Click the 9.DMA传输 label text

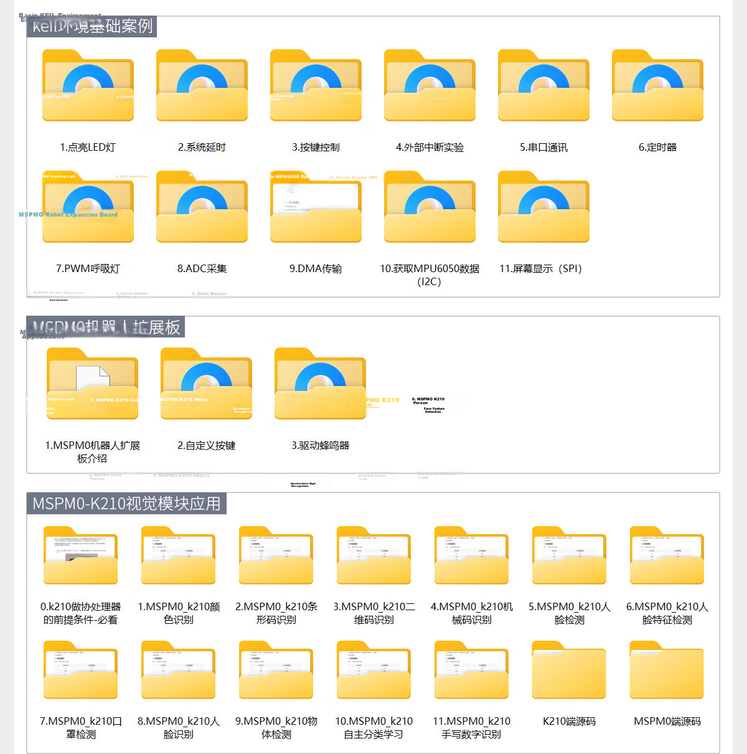click(x=316, y=269)
